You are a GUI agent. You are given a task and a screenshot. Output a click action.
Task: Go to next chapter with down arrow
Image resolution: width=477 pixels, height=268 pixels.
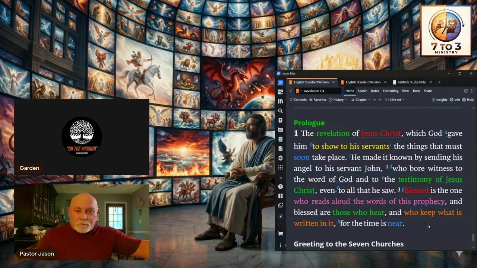click(x=380, y=100)
